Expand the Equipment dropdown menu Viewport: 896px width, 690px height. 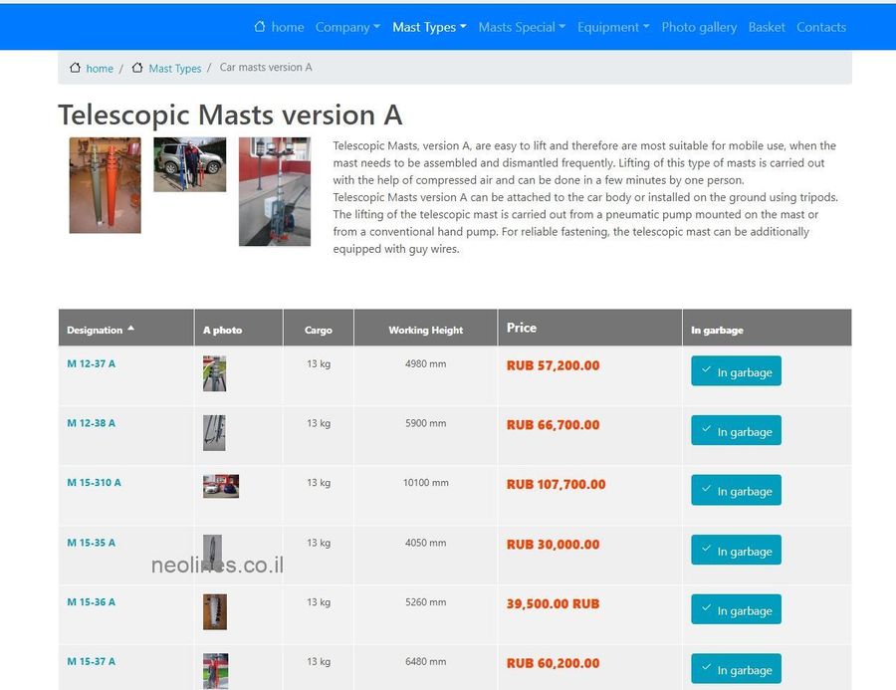[613, 27]
